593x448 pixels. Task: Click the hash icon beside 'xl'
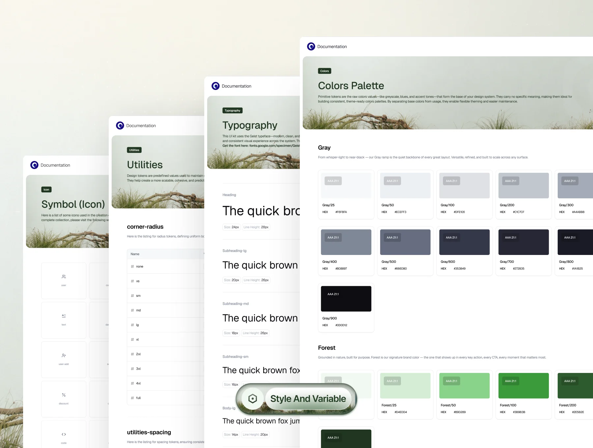[132, 340]
